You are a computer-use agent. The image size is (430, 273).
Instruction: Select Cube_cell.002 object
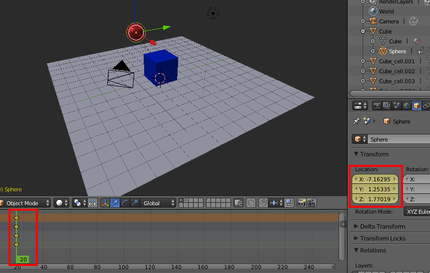pos(397,71)
